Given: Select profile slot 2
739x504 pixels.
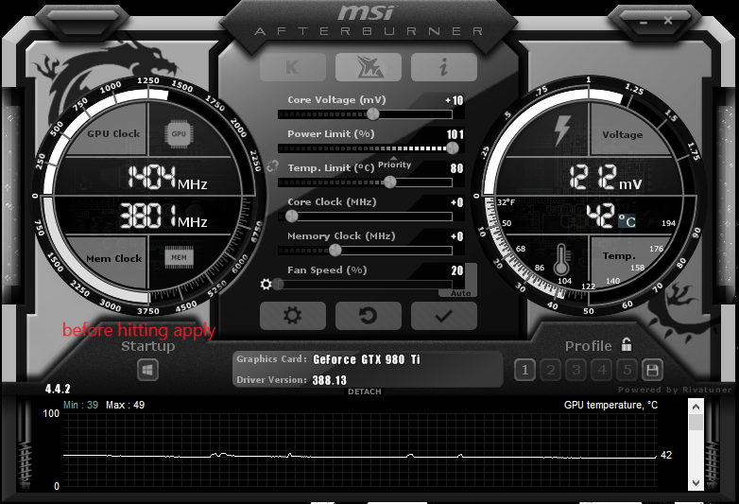Looking at the screenshot, I should tap(551, 370).
